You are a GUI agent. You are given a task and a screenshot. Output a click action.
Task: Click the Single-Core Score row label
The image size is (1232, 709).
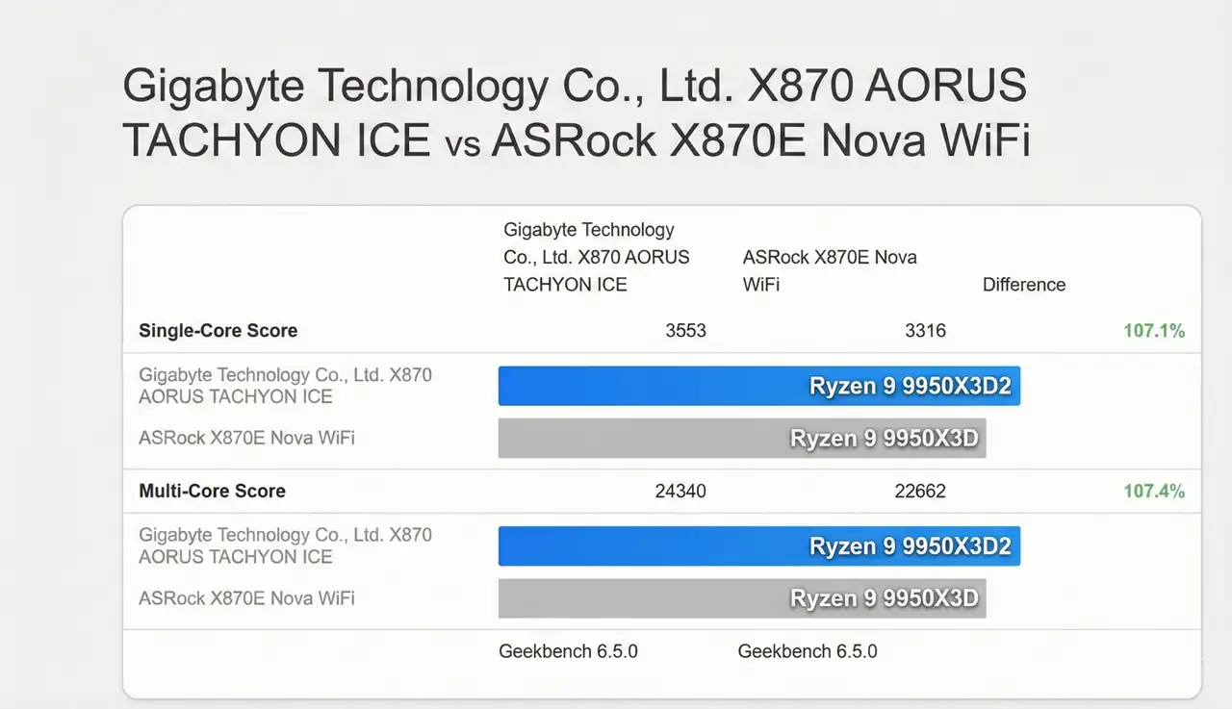point(218,331)
